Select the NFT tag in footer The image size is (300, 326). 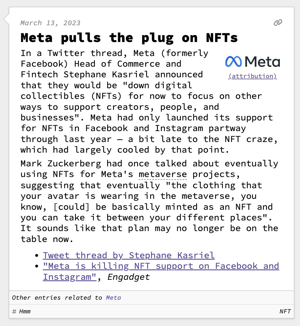(285, 311)
